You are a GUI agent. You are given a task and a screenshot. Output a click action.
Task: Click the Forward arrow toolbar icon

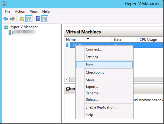click(x=12, y=19)
